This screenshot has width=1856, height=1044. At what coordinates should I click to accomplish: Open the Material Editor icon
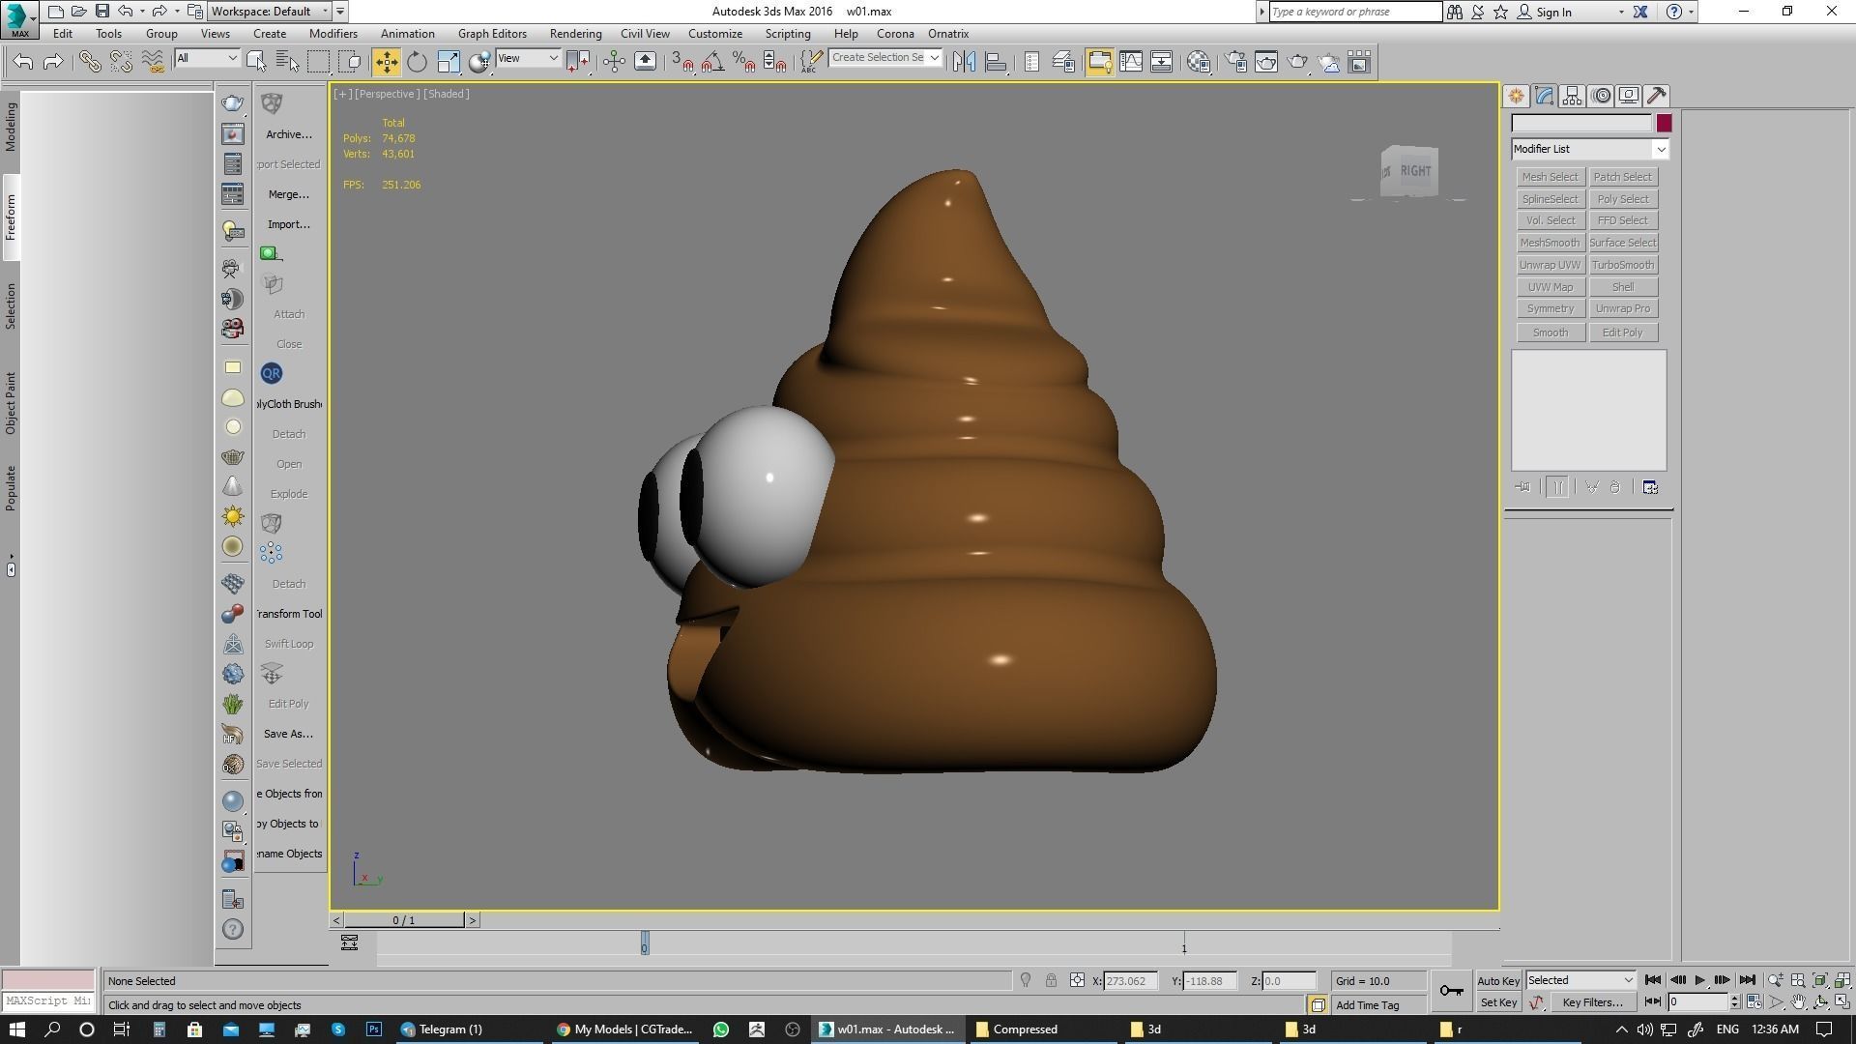(1199, 62)
